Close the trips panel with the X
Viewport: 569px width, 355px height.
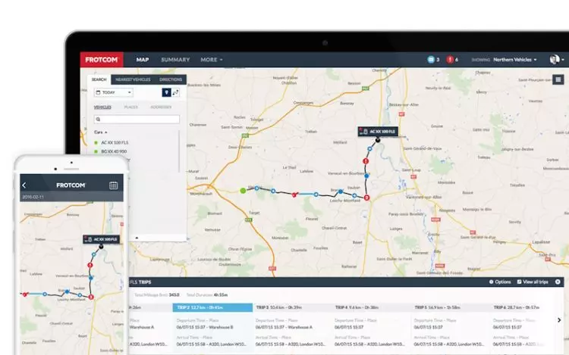558,282
